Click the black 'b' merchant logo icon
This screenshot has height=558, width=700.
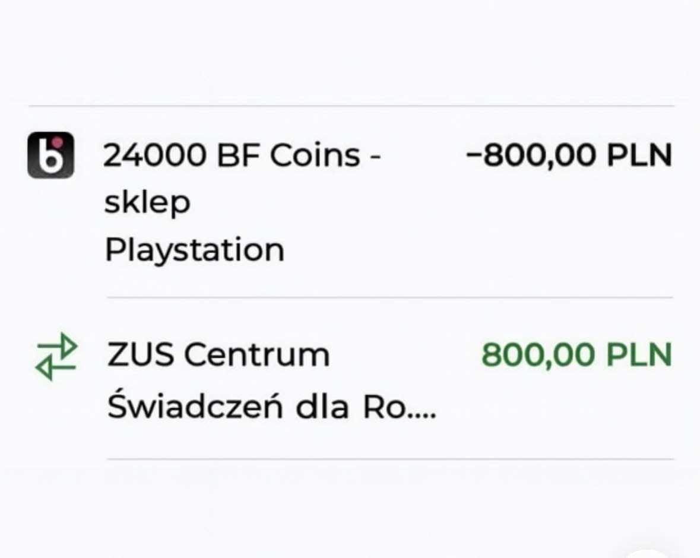[x=50, y=155]
